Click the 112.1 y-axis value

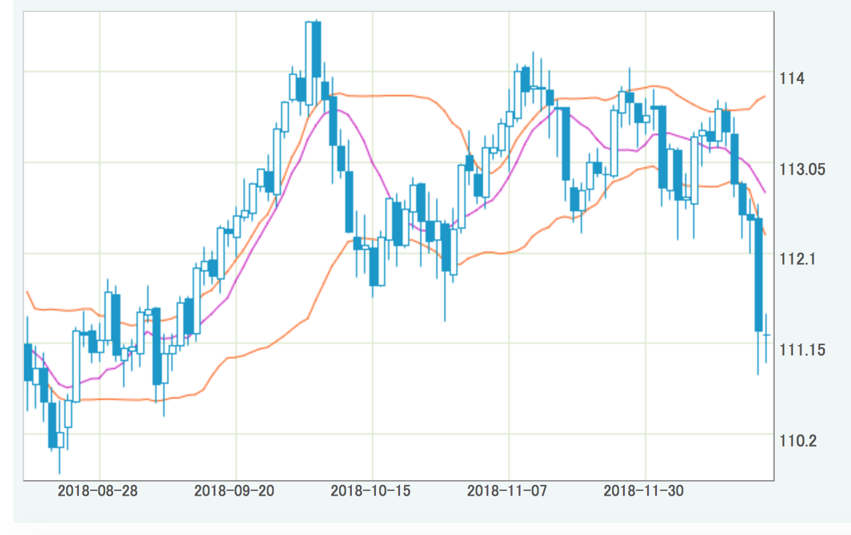pos(797,259)
